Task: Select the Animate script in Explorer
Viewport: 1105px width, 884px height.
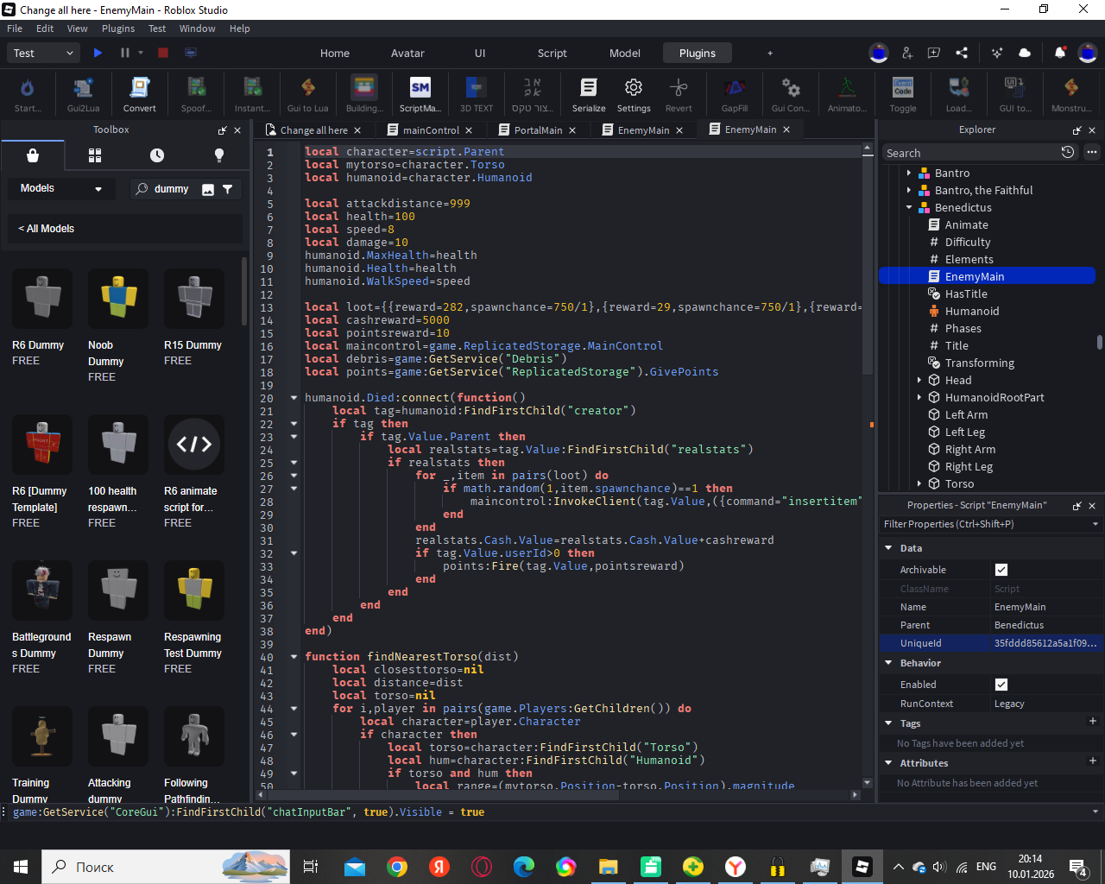Action: click(966, 224)
